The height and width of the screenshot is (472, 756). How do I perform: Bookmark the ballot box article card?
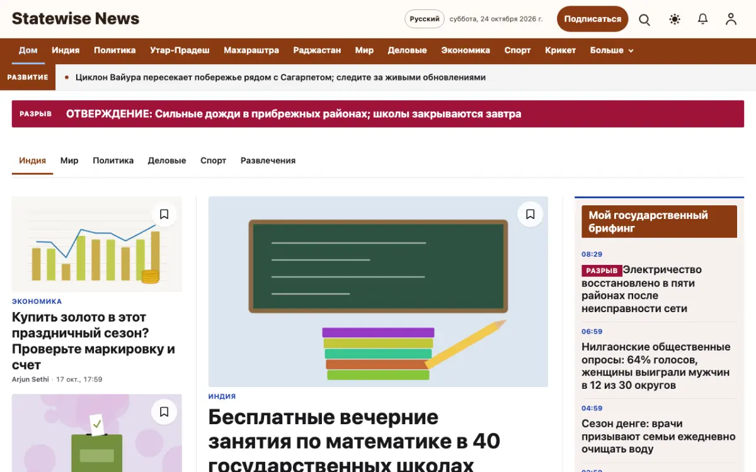point(164,412)
